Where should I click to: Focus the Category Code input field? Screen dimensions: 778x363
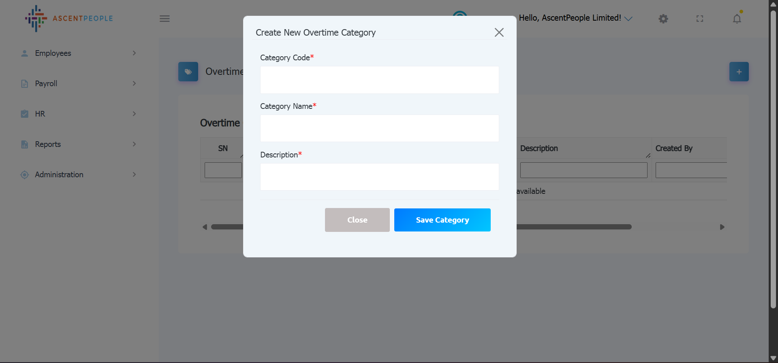379,80
